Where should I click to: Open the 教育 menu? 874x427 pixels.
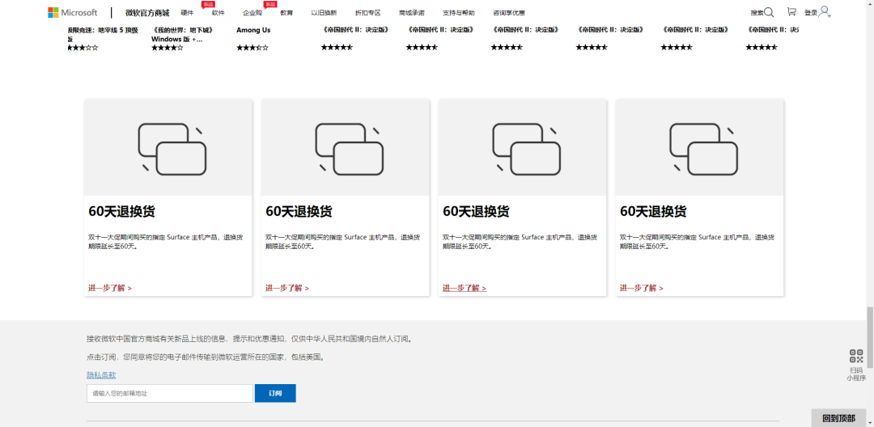point(286,13)
